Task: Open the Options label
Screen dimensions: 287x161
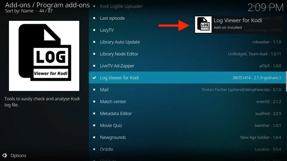Action: [18, 156]
